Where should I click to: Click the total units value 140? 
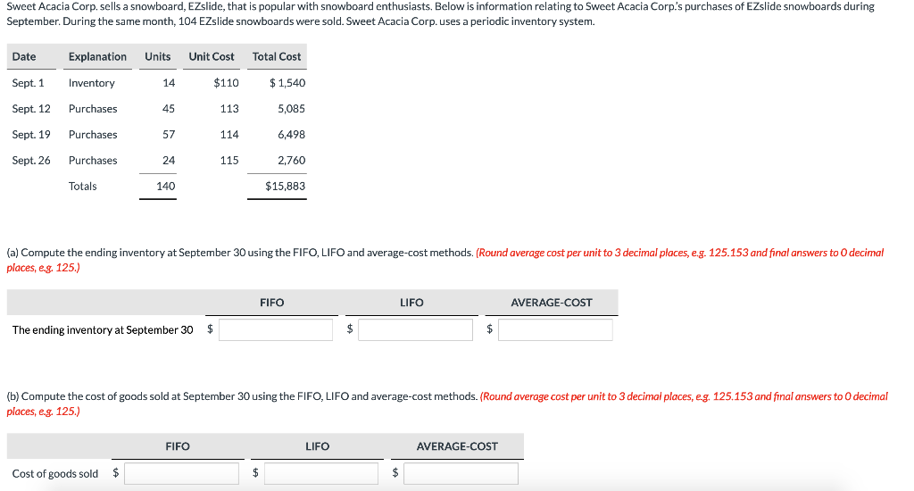165,186
